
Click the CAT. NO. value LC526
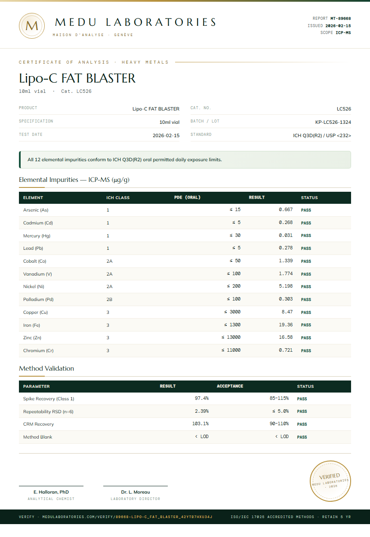[344, 109]
